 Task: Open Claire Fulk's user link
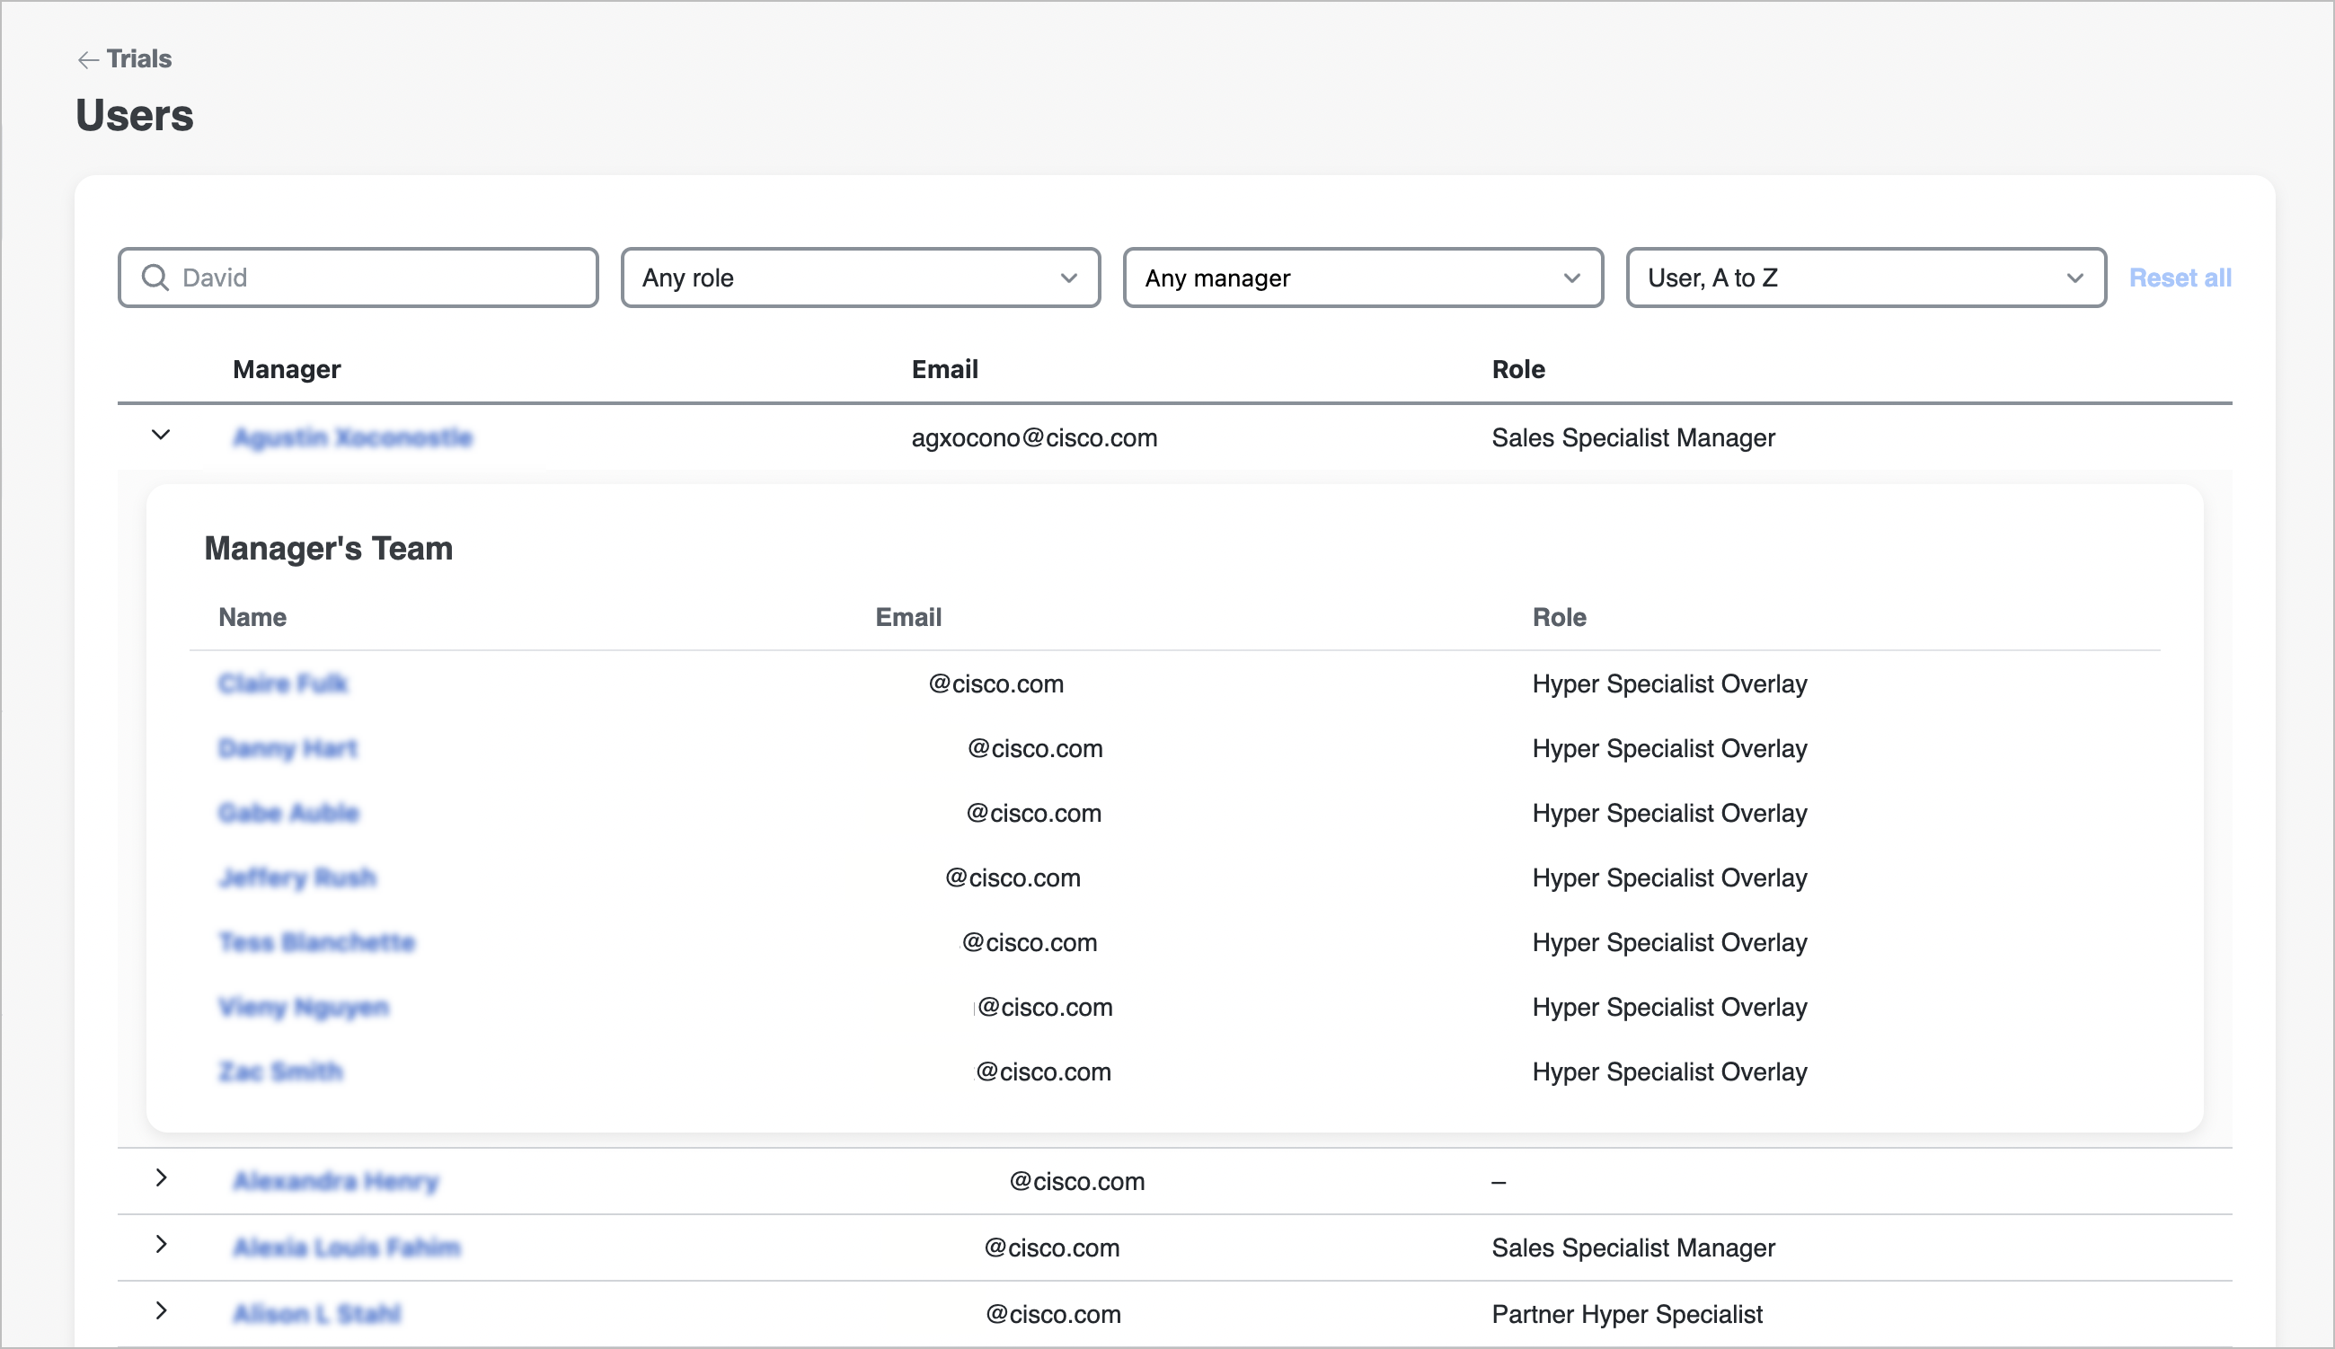(283, 683)
